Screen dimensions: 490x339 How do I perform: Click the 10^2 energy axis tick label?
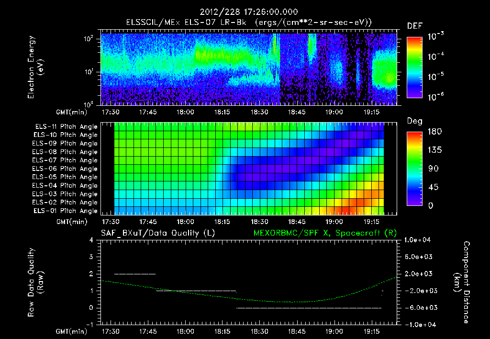point(89,39)
